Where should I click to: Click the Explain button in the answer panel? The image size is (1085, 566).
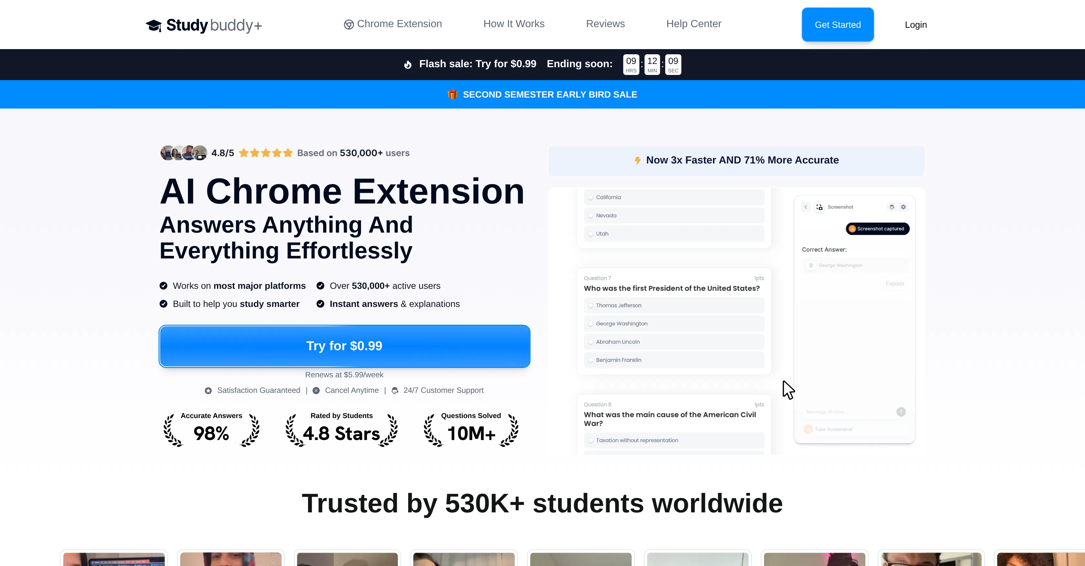coord(894,283)
